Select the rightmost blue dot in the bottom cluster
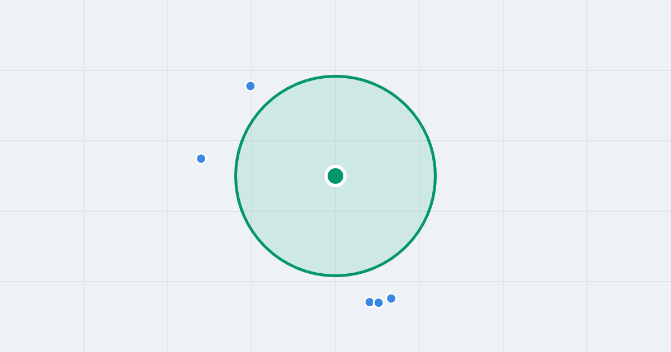The width and height of the screenshot is (671, 352). [x=391, y=298]
